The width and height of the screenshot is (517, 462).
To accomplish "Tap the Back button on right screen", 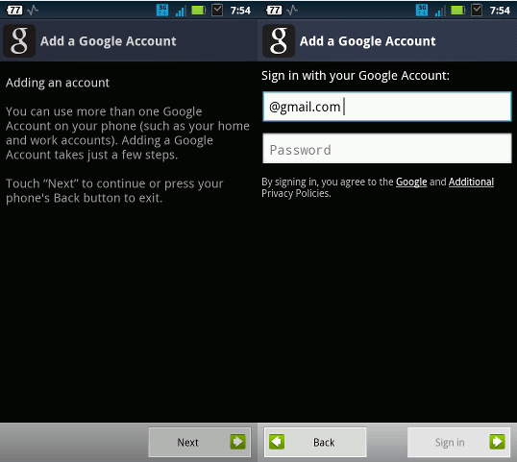I will click(315, 442).
